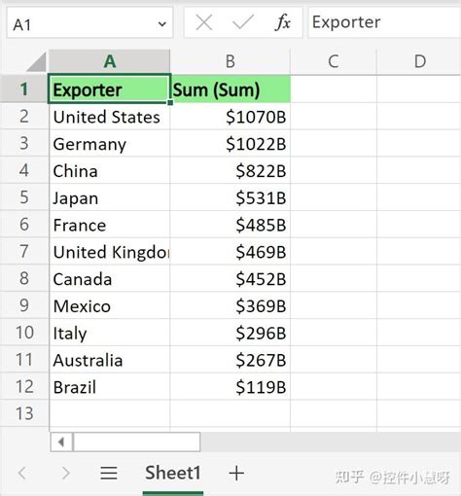The width and height of the screenshot is (461, 496).
Task: Click the horizontal scrollbar left arrow
Action: pos(61,442)
